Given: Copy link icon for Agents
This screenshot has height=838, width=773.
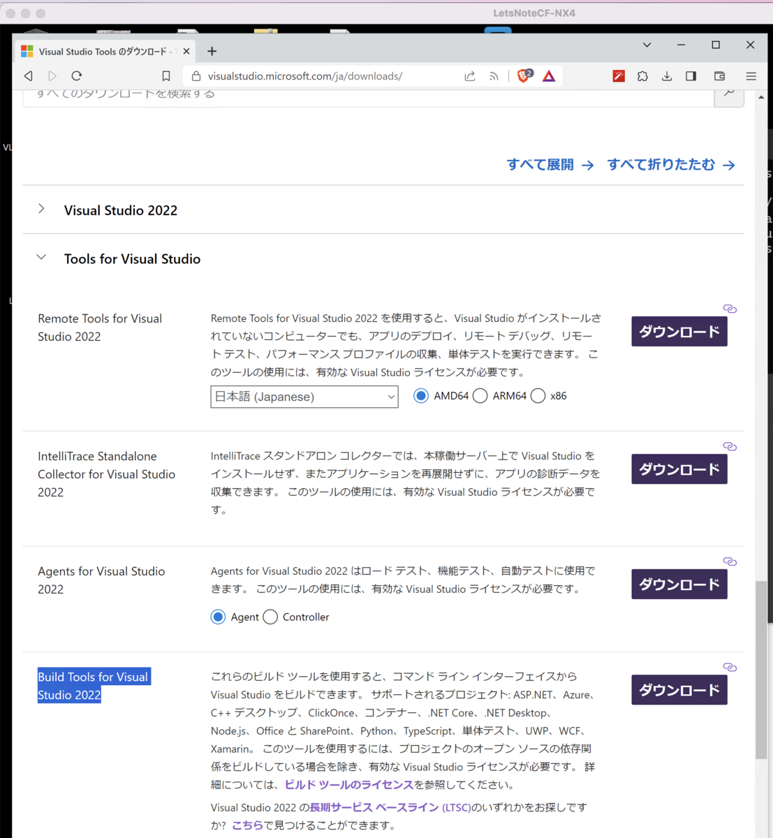Looking at the screenshot, I should click(730, 561).
